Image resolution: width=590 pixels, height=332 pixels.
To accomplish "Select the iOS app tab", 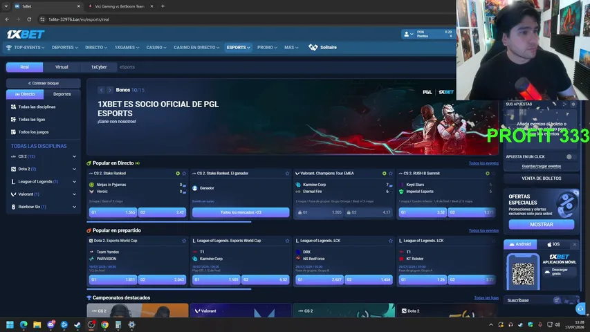I will coord(553,245).
